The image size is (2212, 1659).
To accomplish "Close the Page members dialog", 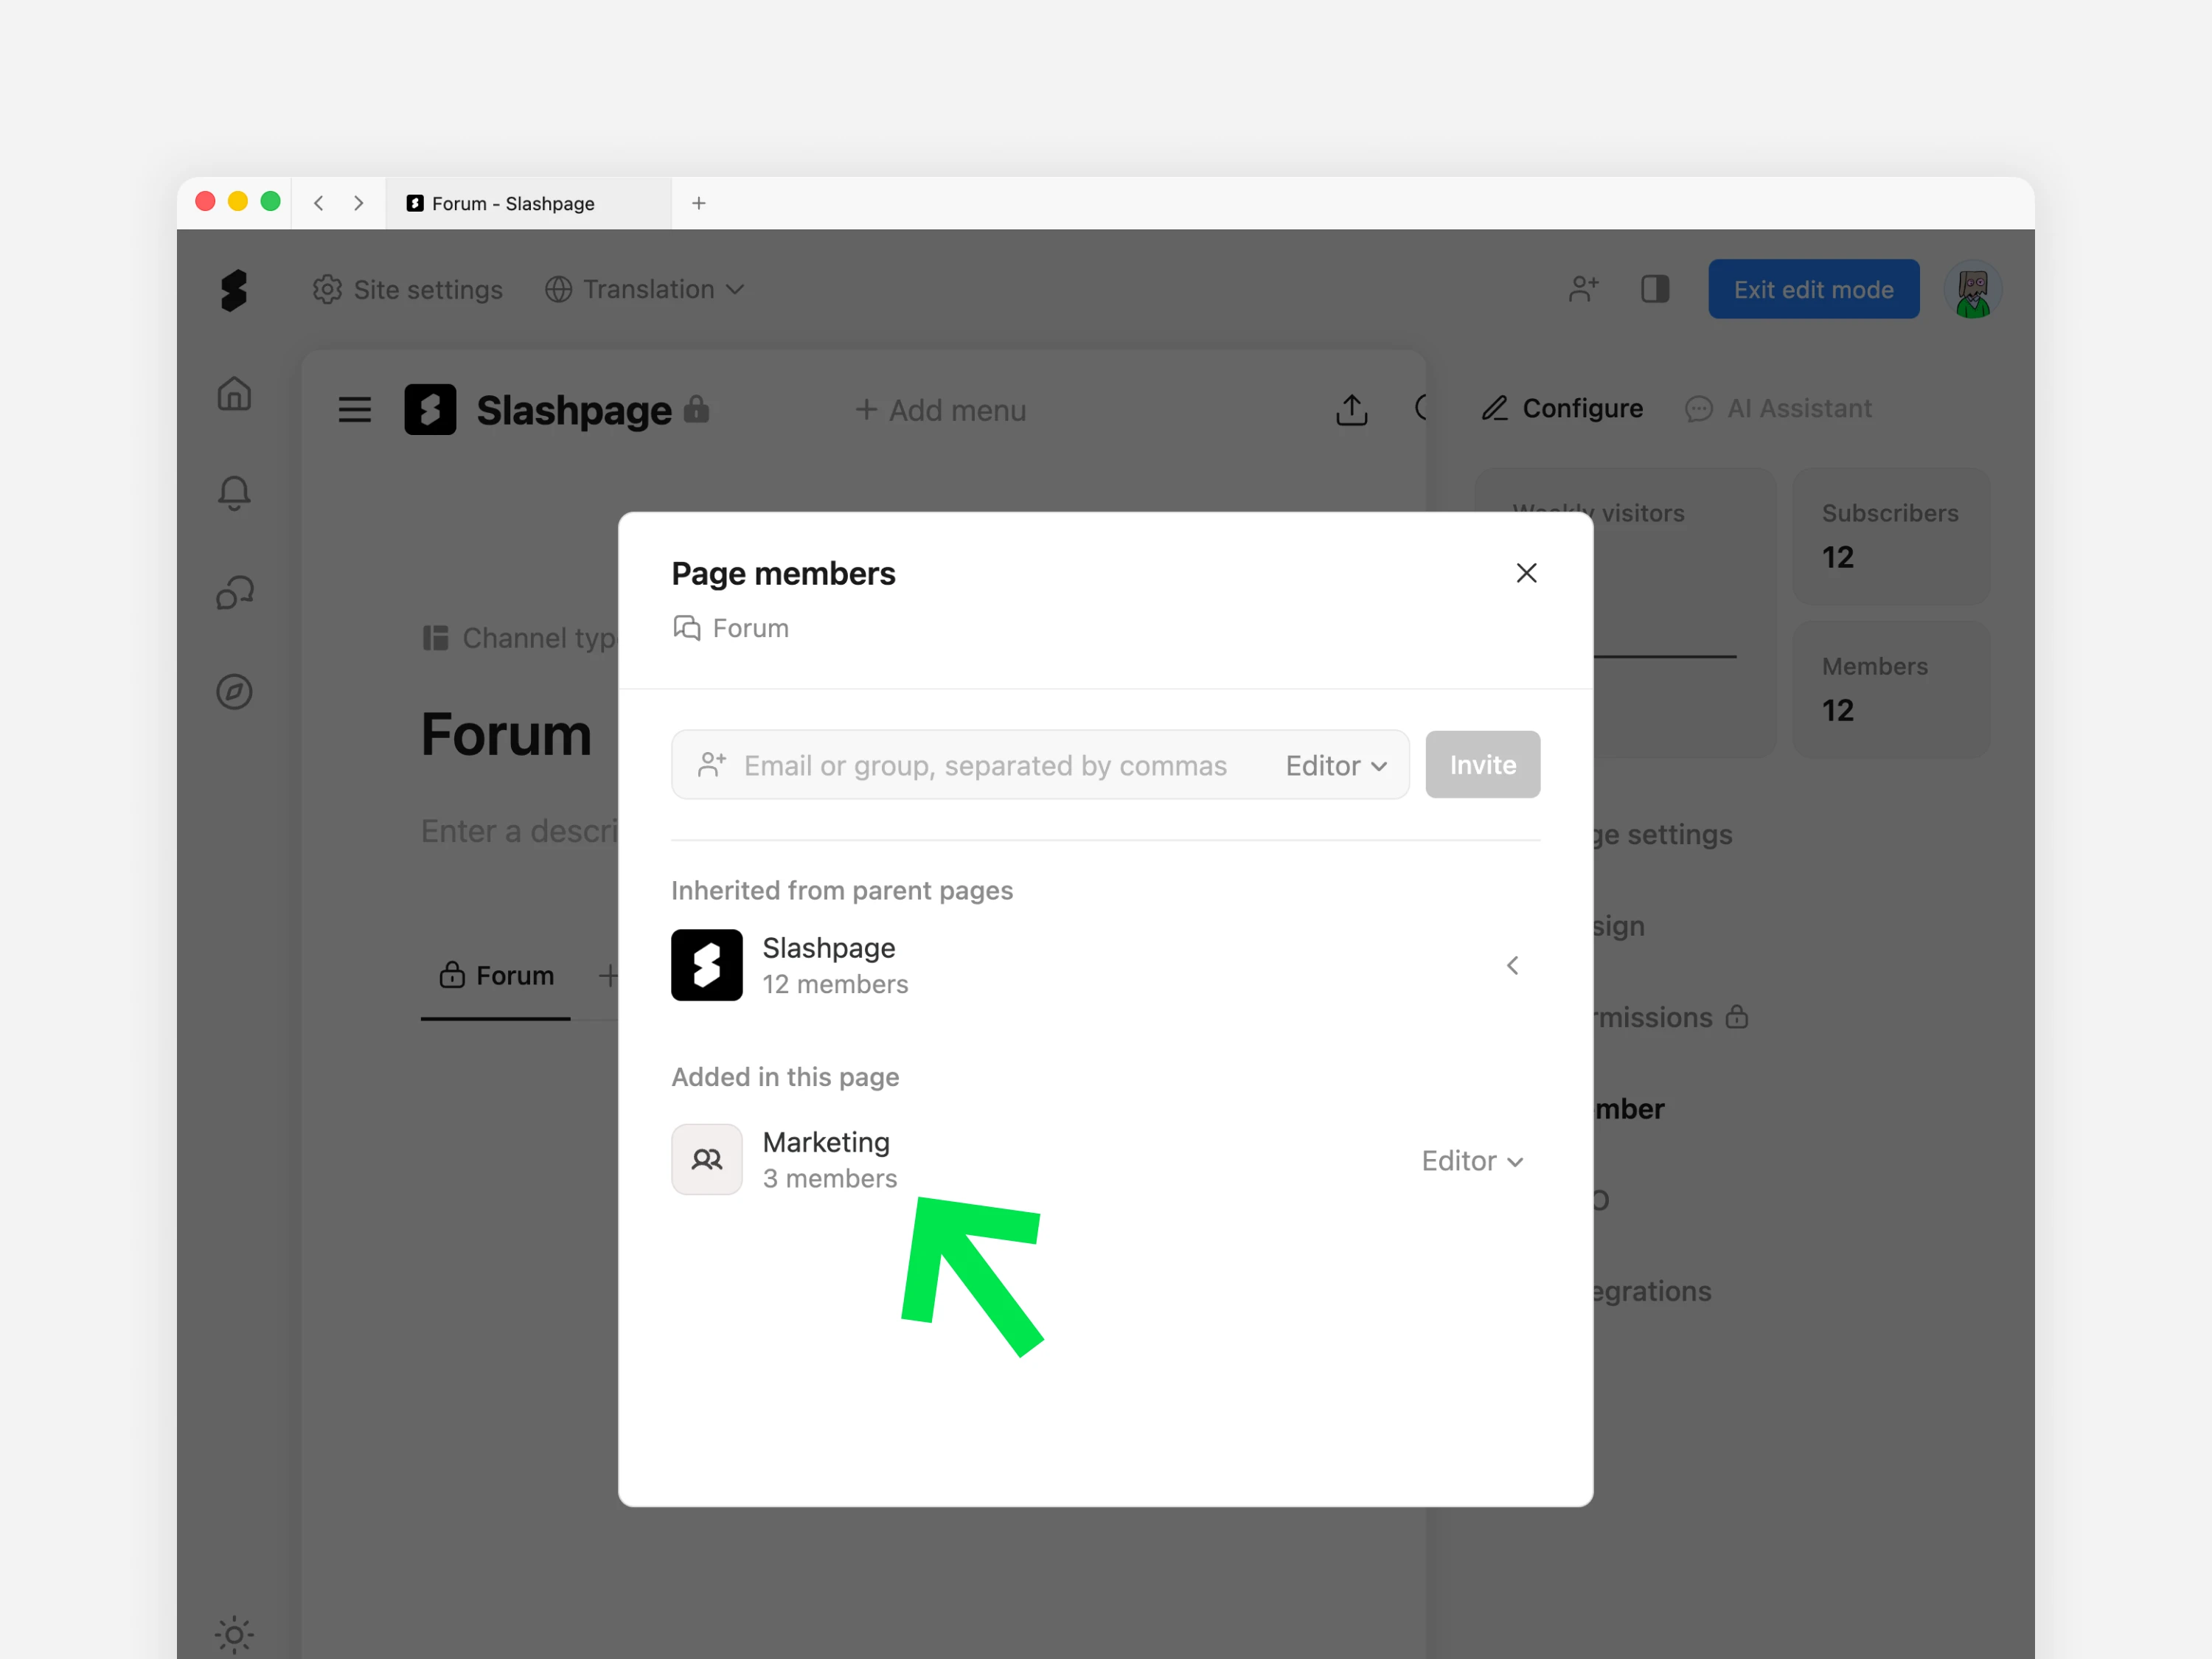I will tap(1526, 573).
